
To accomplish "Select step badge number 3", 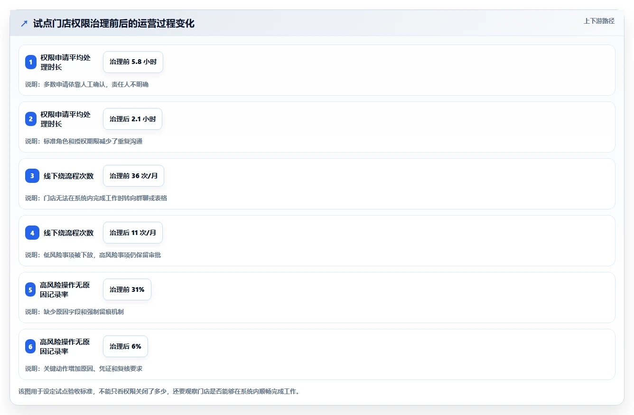I will pyautogui.click(x=32, y=176).
